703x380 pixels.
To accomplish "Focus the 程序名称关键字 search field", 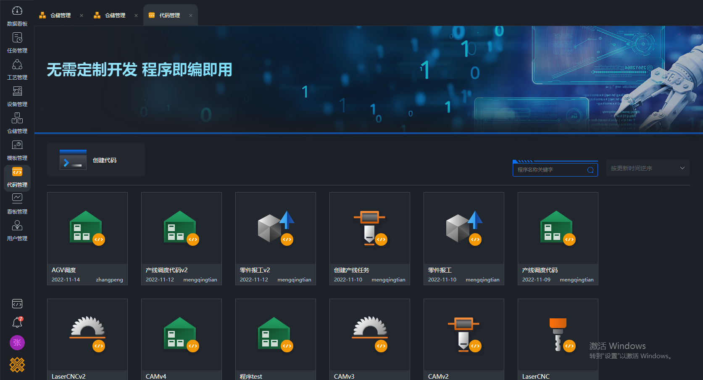I will (x=550, y=170).
